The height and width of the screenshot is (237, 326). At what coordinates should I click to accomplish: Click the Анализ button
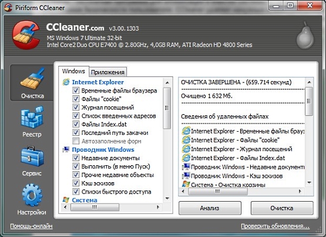pos(210,208)
